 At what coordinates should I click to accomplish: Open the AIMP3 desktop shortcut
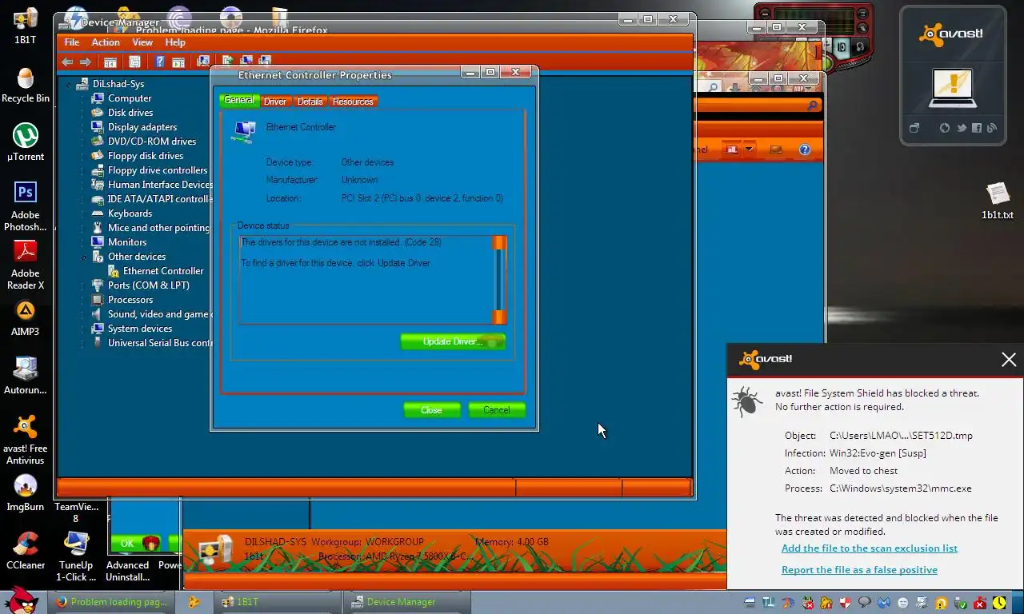coord(26,317)
